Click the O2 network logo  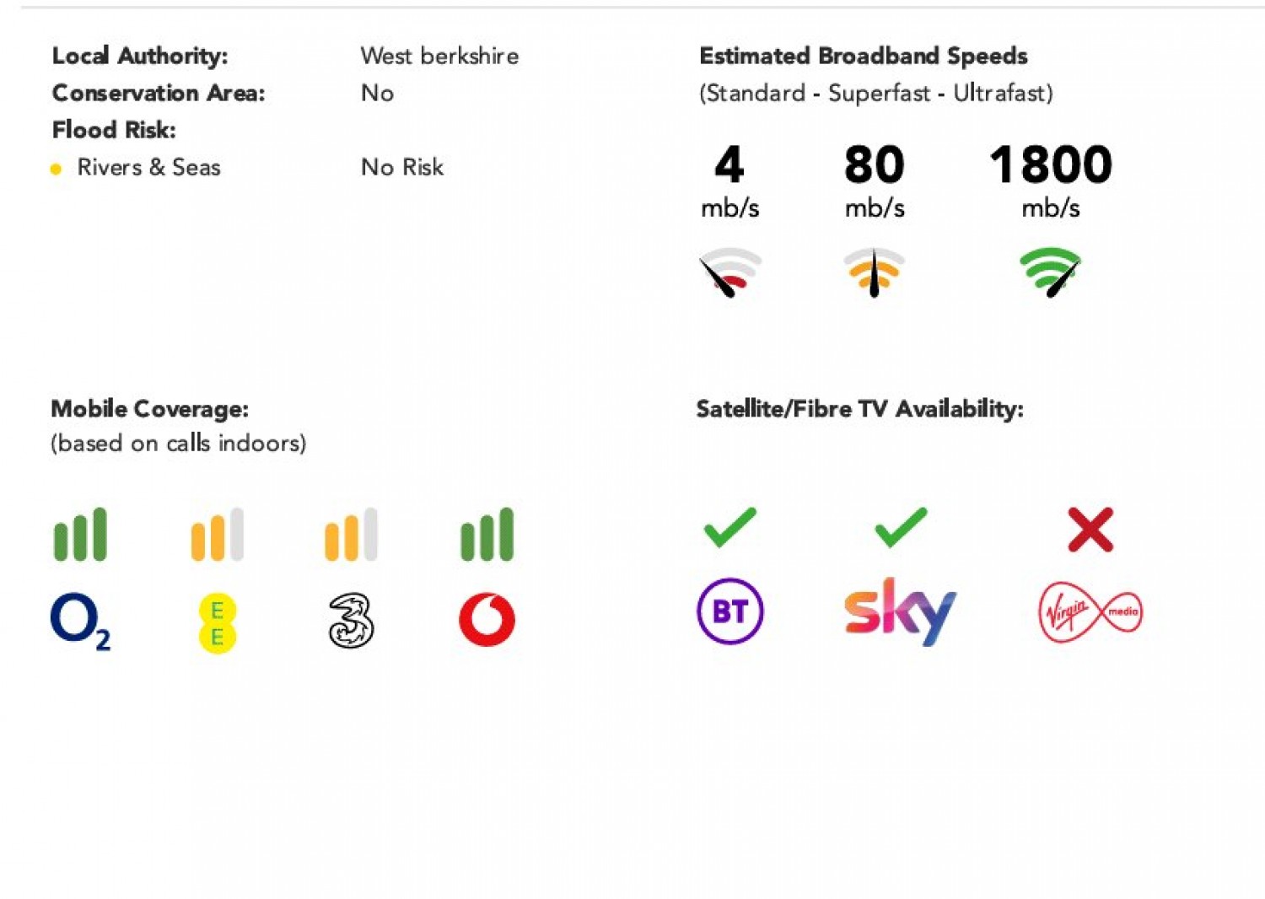tap(81, 622)
